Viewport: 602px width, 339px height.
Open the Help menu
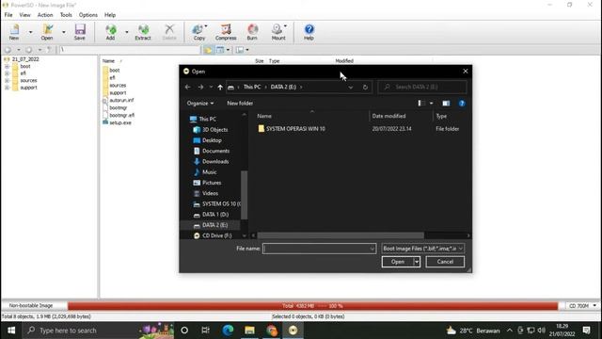tap(110, 15)
